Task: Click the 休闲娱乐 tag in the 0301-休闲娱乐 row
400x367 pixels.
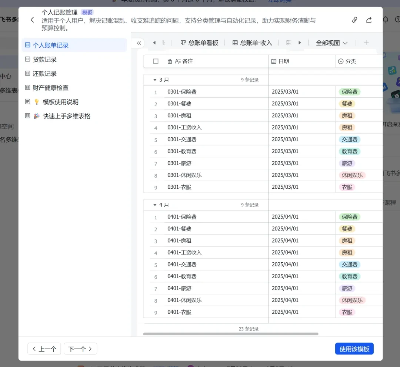Action: [352, 175]
